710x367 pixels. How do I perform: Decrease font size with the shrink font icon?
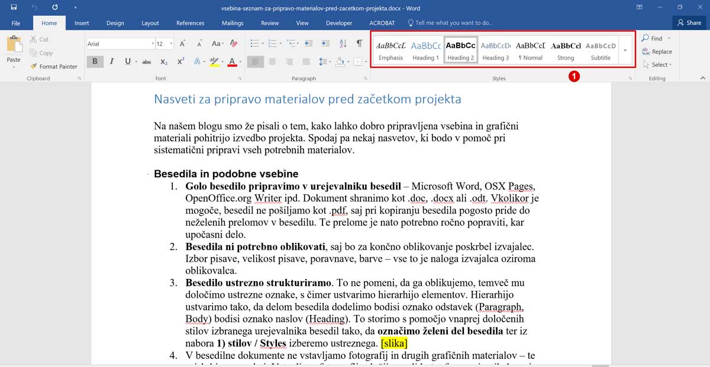coord(198,44)
